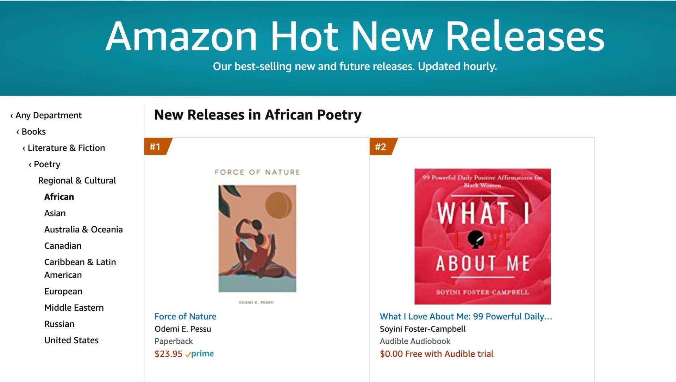The height and width of the screenshot is (382, 676).
Task: Click the #2 rank badge
Action: pyautogui.click(x=381, y=147)
